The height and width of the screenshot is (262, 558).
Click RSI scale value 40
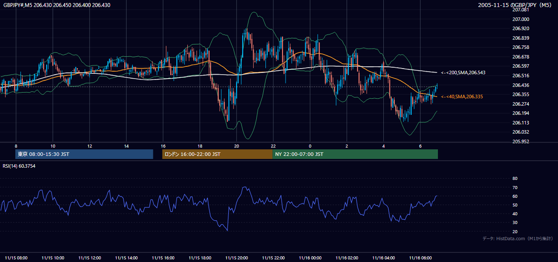(515, 214)
